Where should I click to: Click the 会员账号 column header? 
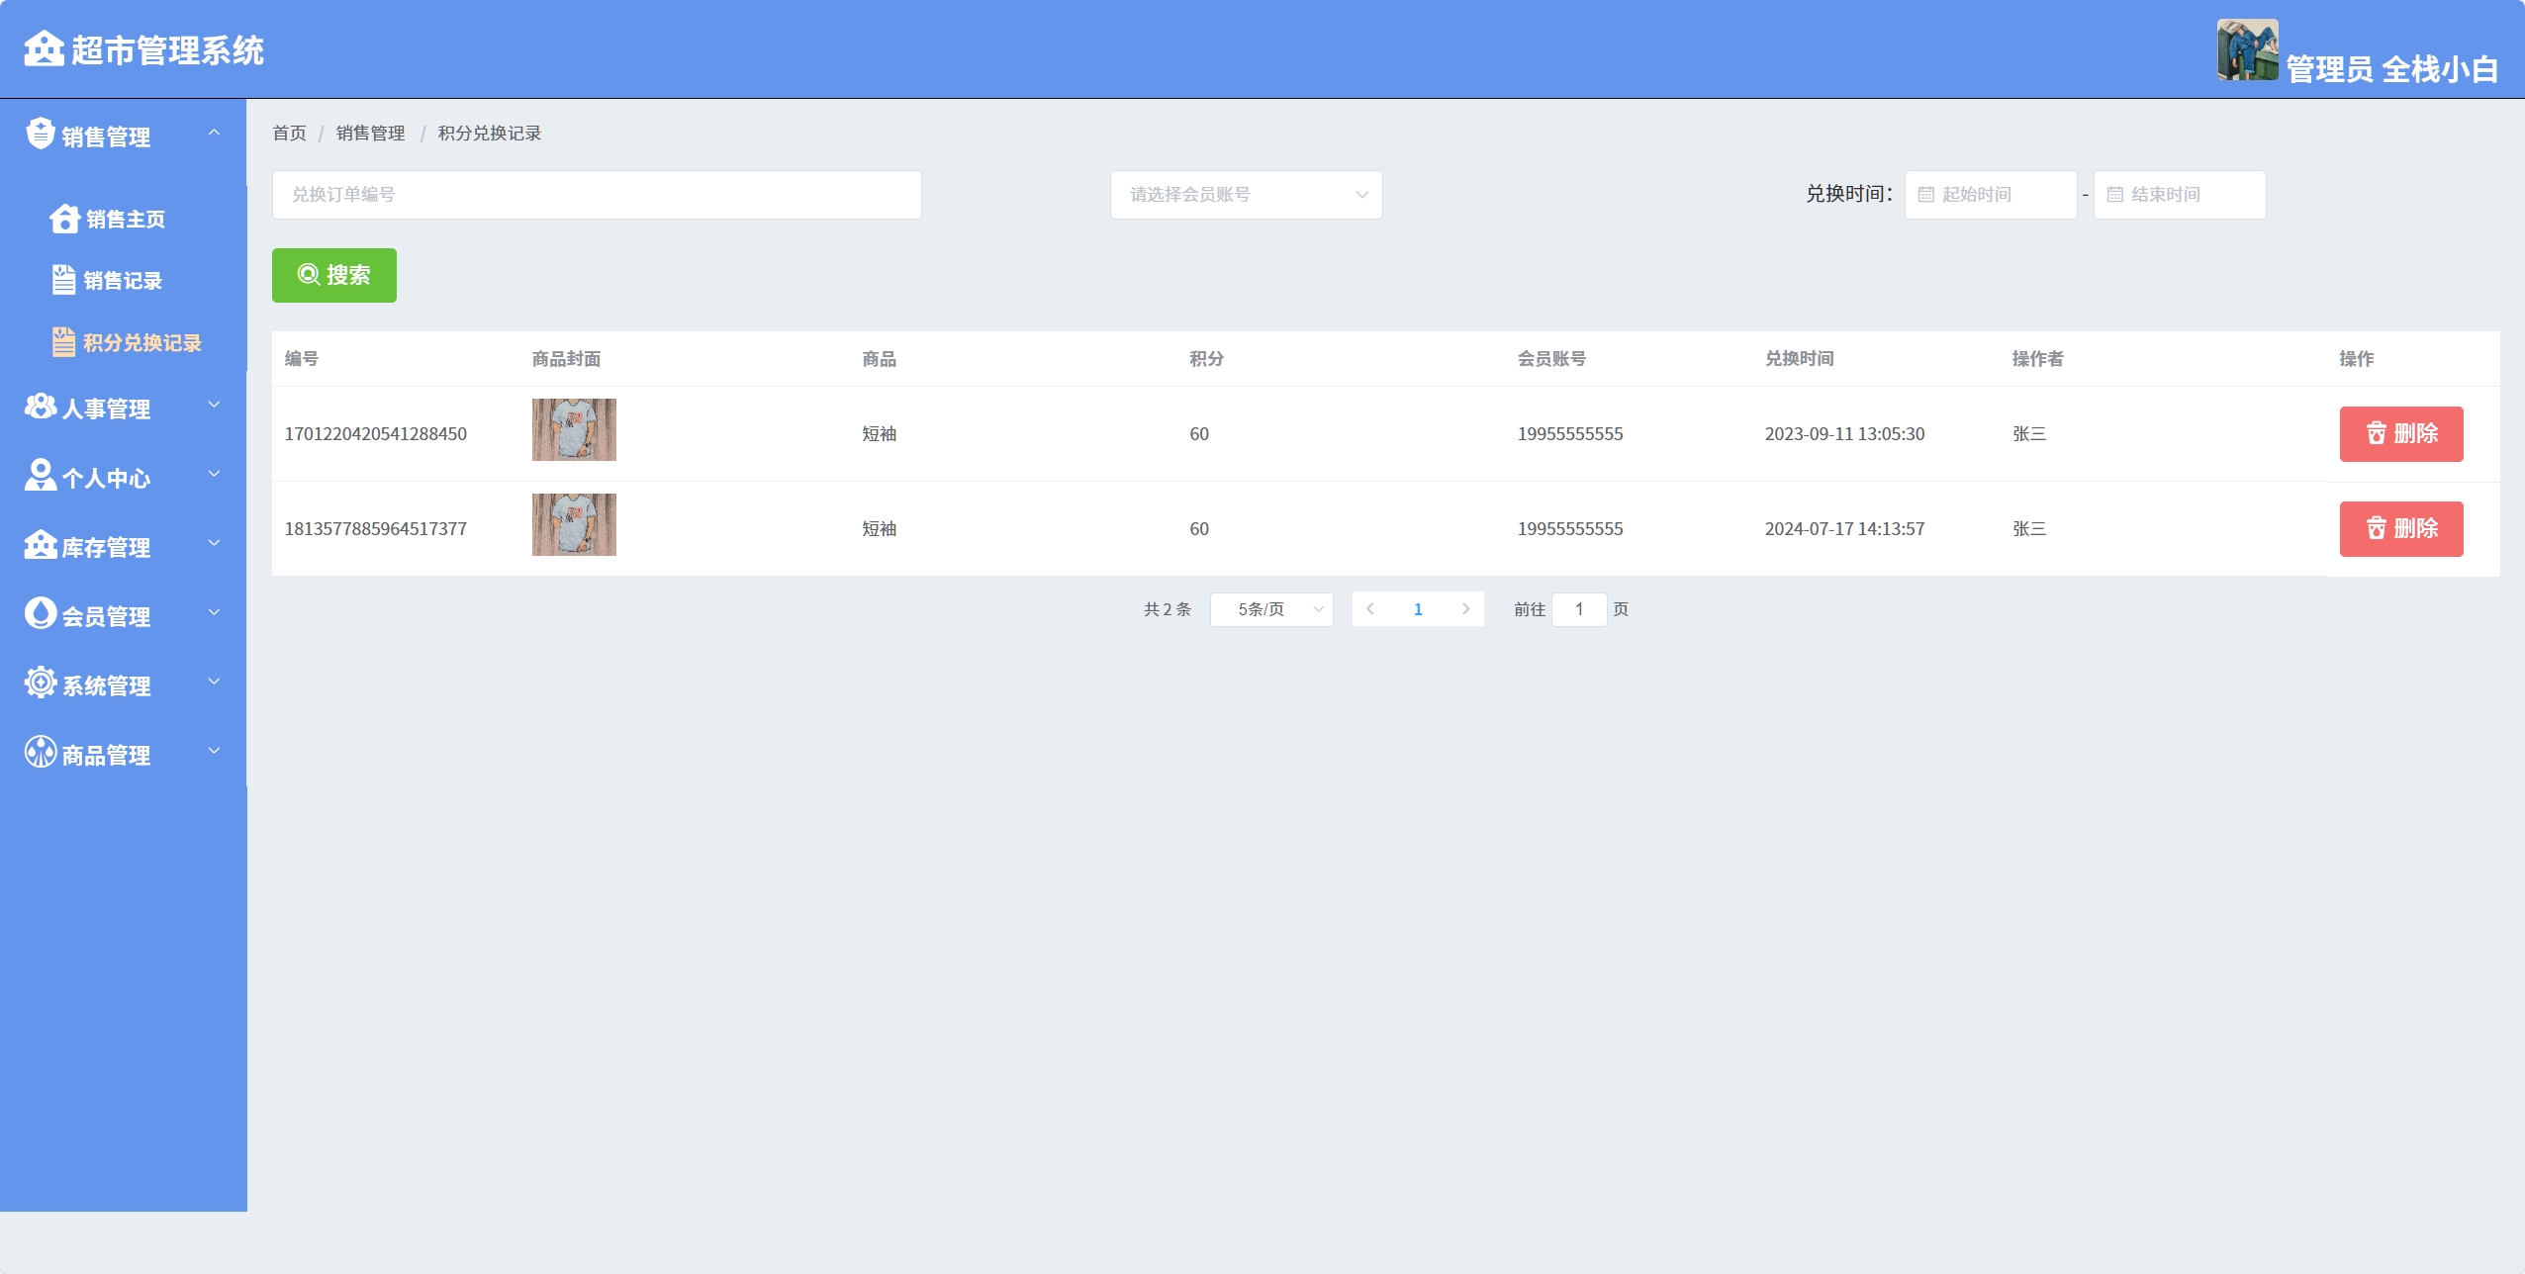[1551, 358]
